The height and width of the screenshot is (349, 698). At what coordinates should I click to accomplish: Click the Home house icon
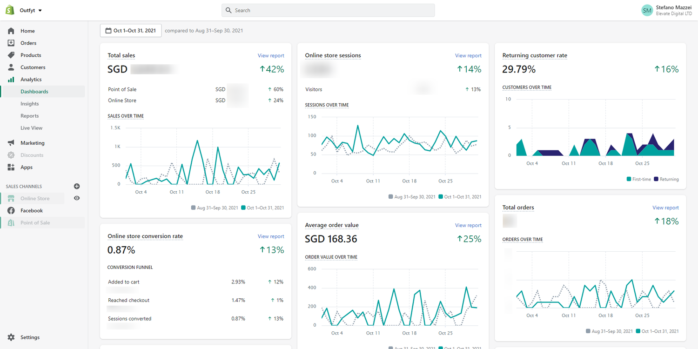11,31
